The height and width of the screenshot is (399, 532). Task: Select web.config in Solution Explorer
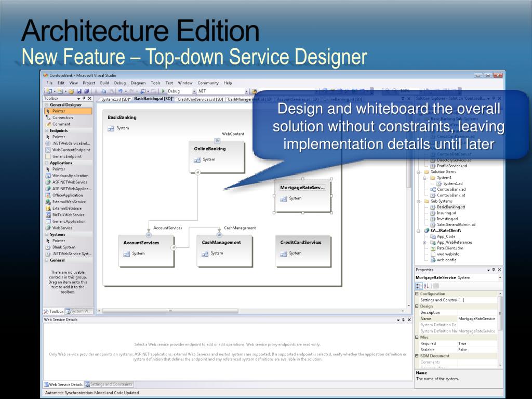(x=446, y=260)
